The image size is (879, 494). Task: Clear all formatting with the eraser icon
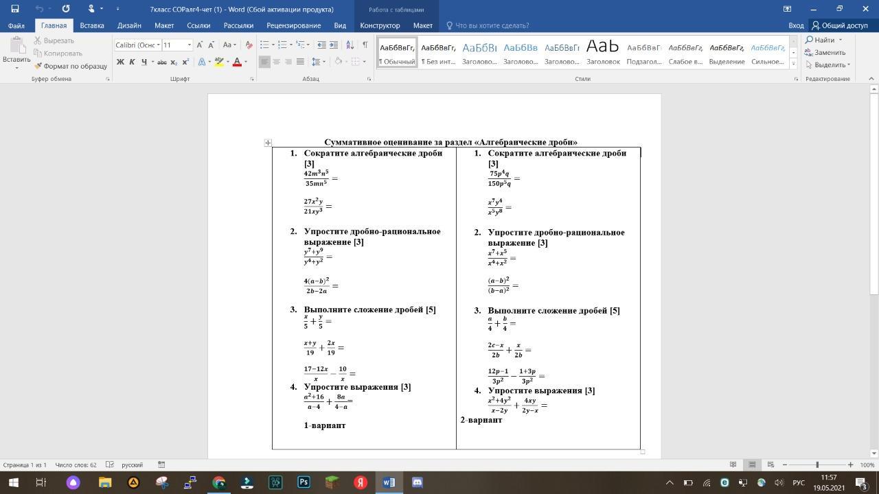point(249,45)
